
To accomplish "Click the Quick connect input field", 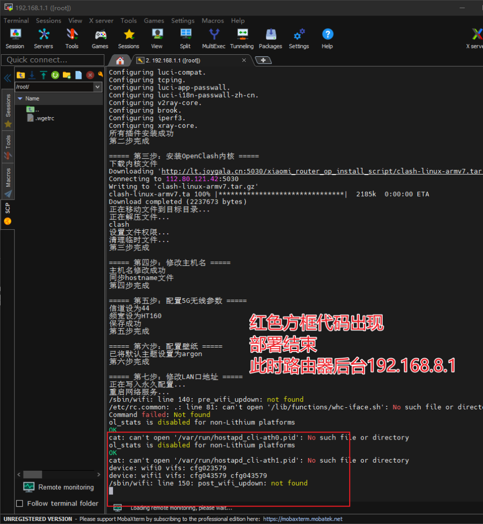I will (x=51, y=60).
